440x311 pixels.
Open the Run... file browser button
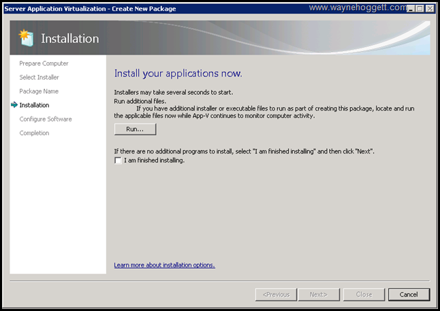(x=135, y=129)
